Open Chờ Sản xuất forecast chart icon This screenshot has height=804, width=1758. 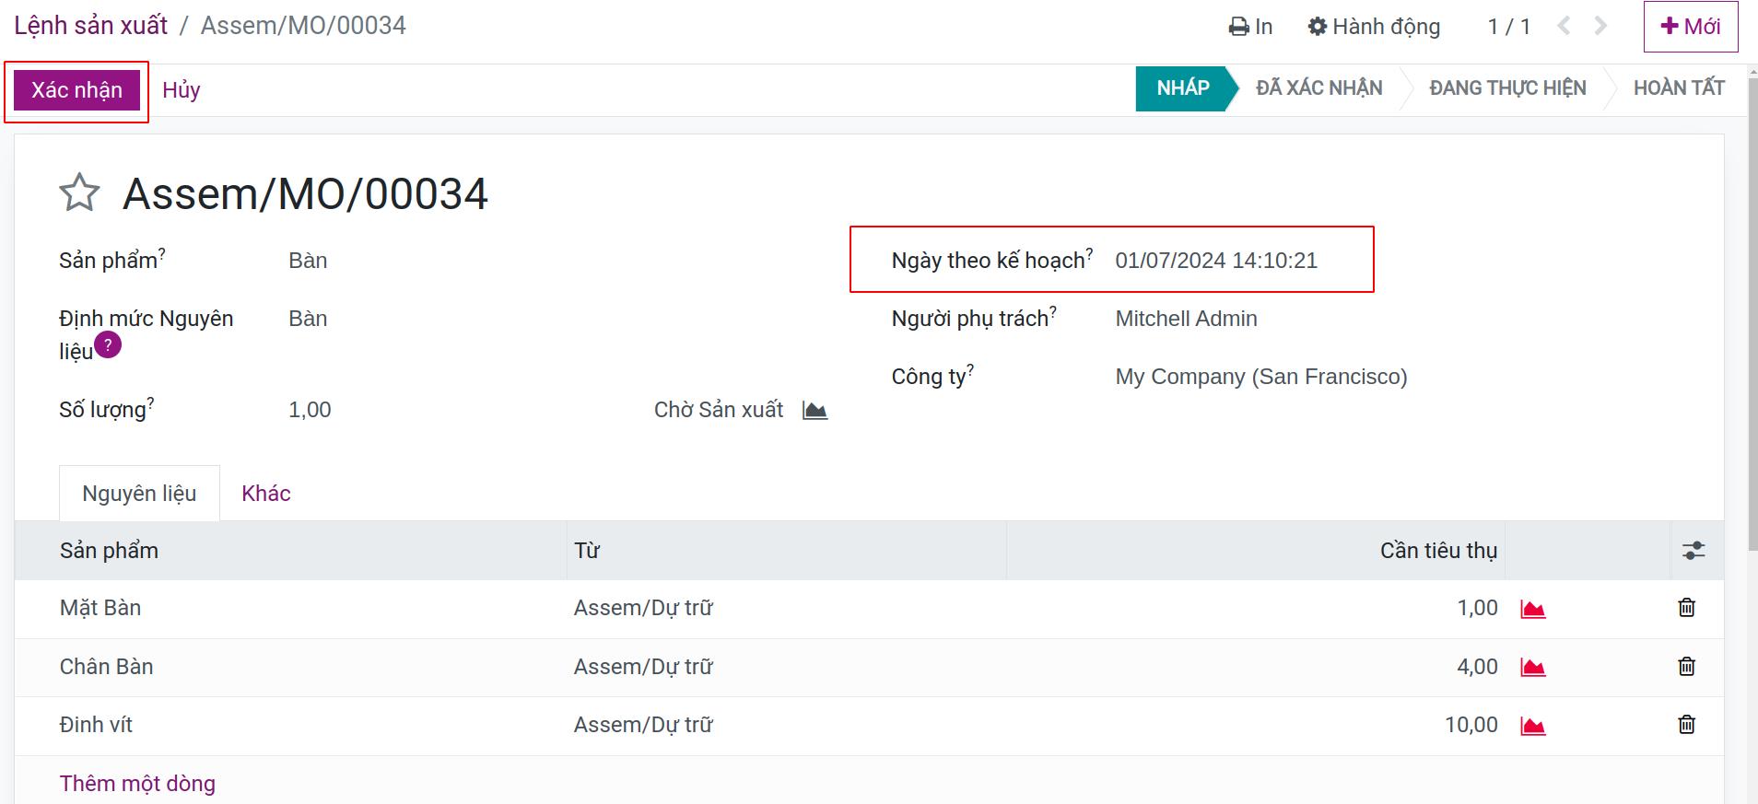click(815, 410)
